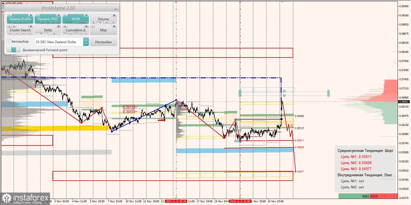The height and width of the screenshot is (205, 411).
Task: Uncheck the Автовыбор checkbox
Action: [9, 41]
